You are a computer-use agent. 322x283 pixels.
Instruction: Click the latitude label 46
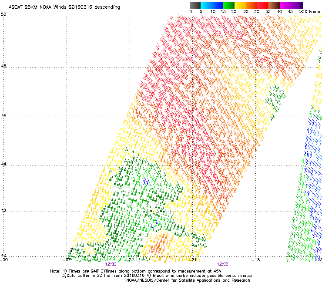[3, 116]
